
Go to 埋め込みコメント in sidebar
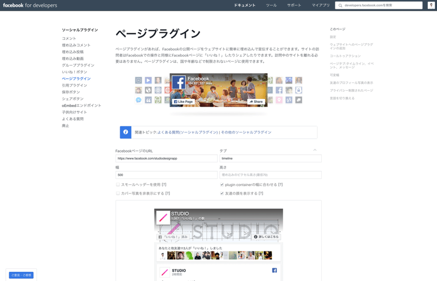pyautogui.click(x=76, y=45)
